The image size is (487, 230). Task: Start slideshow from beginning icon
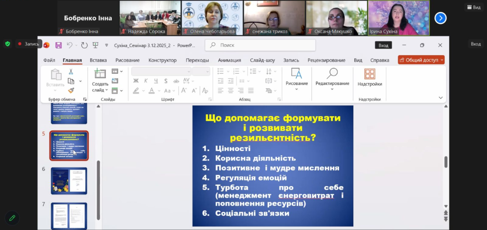click(x=96, y=45)
